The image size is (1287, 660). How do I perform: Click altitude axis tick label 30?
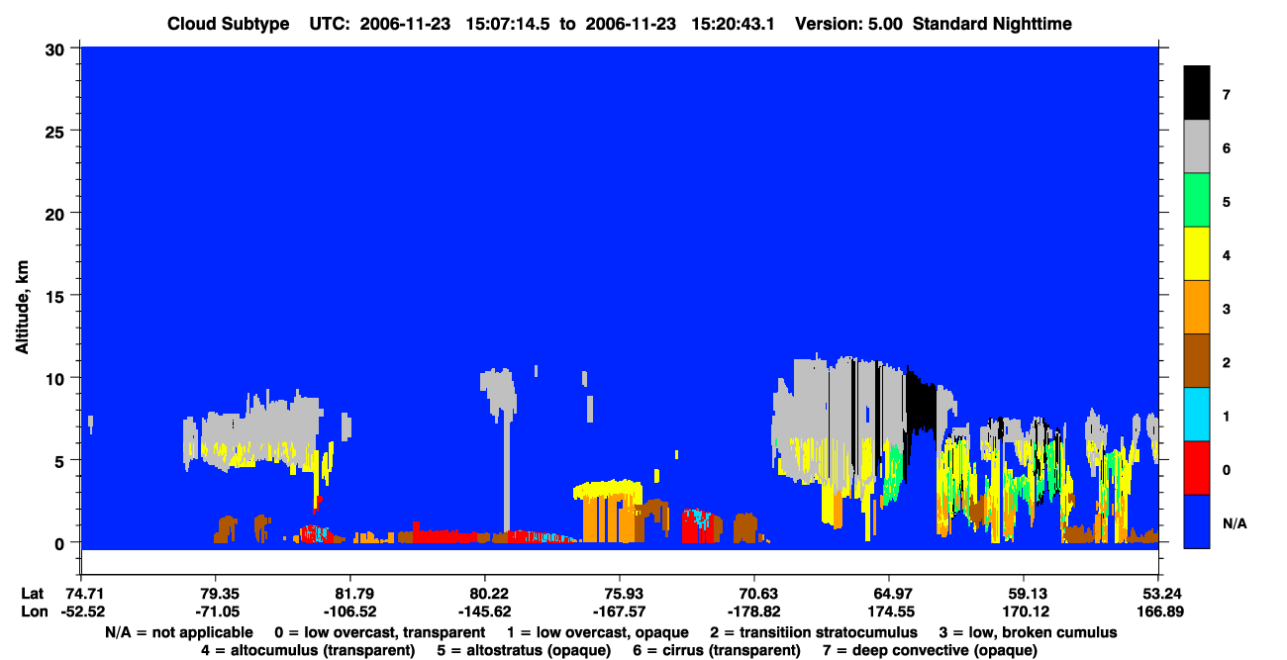coord(57,47)
